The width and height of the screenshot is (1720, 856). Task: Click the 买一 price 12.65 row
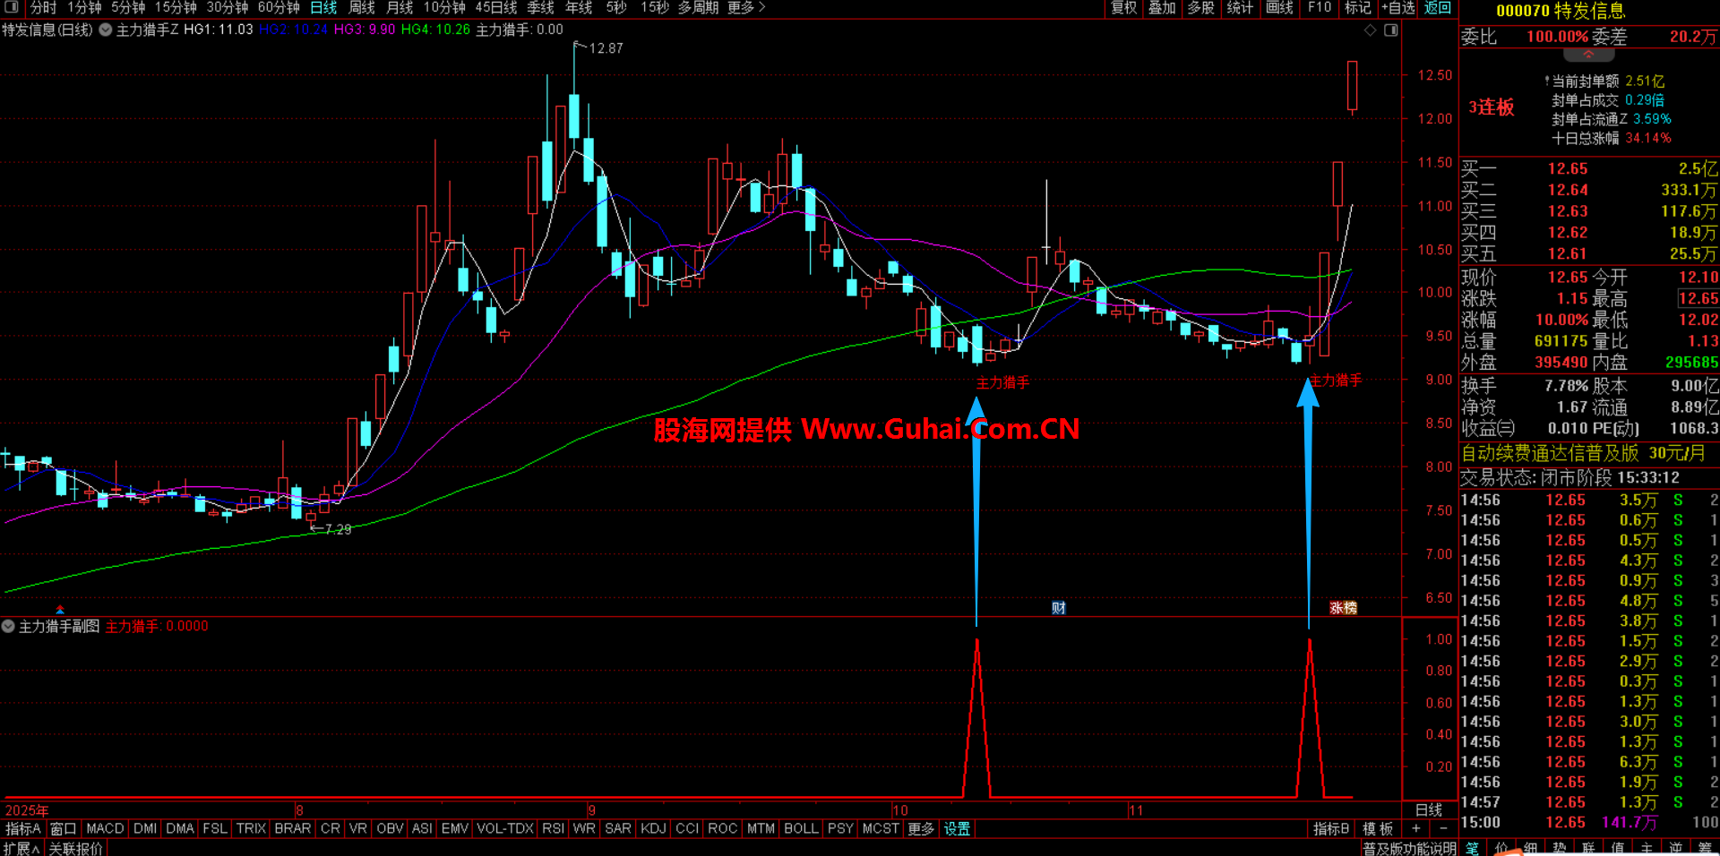click(1589, 168)
